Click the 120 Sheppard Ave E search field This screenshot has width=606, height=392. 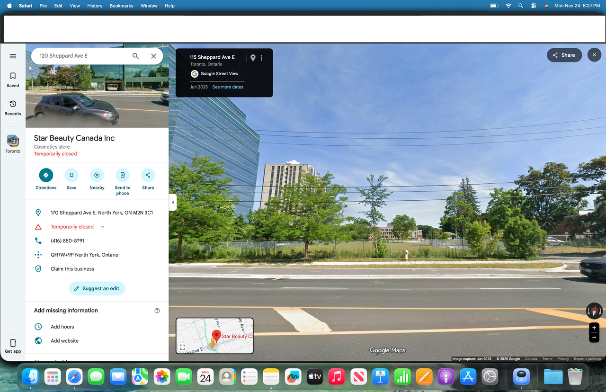click(x=80, y=56)
